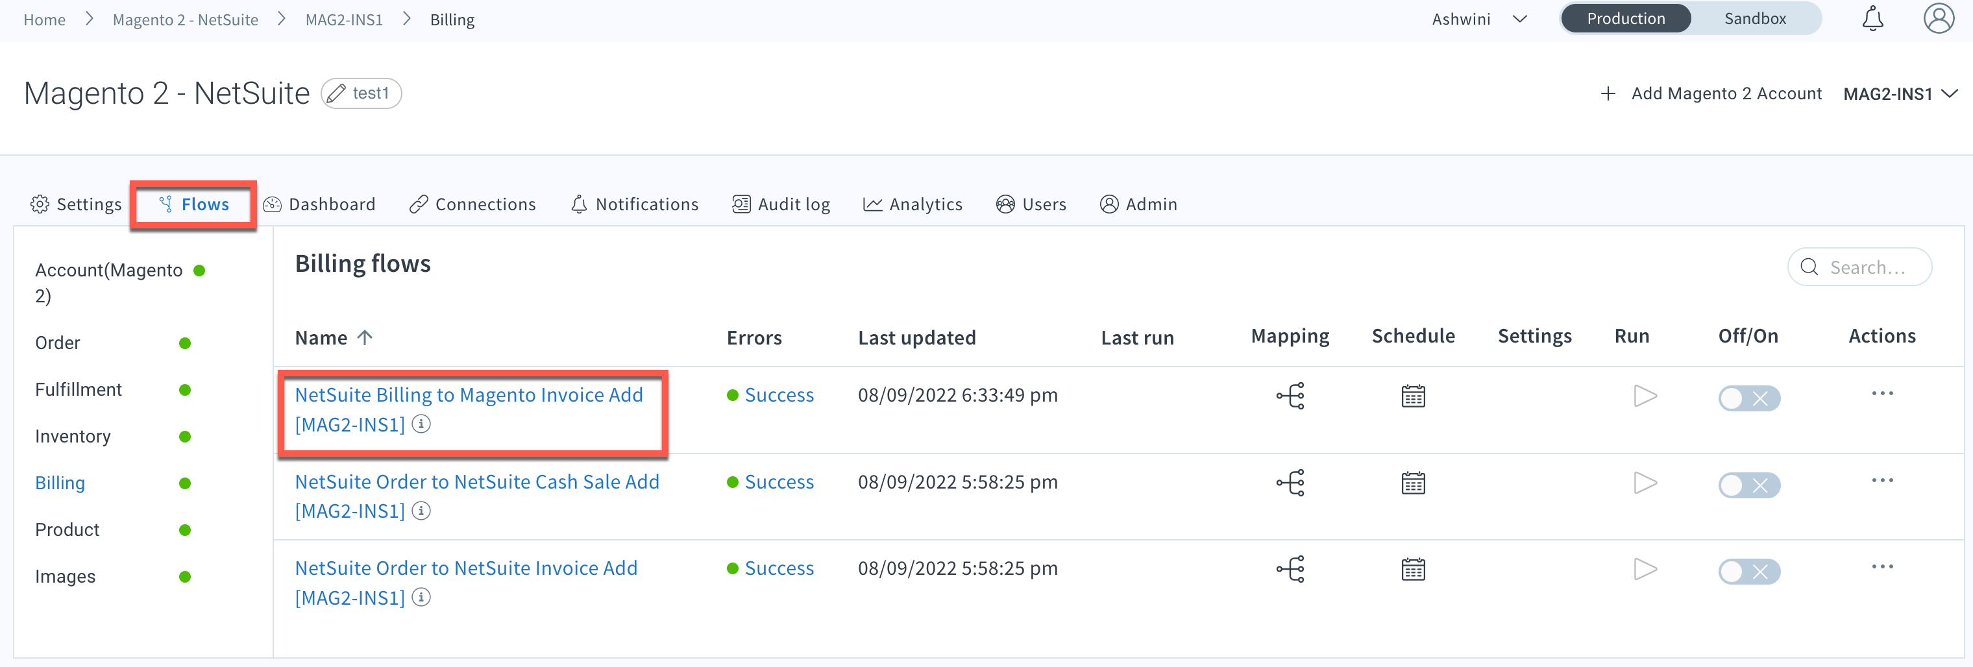Select Billing flow group in sidebar
This screenshot has width=1973, height=667.
tap(60, 483)
